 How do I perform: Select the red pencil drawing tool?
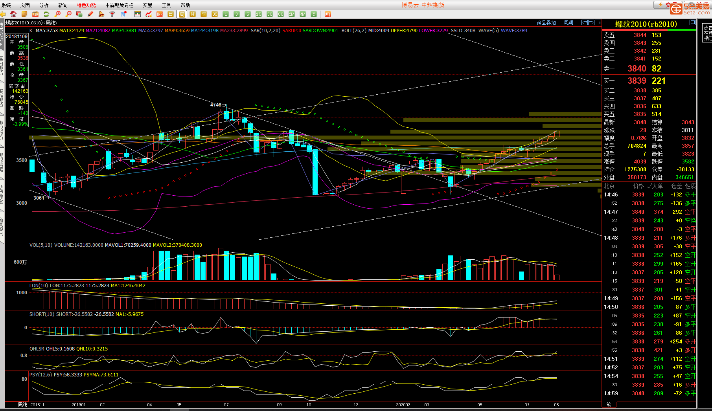click(x=90, y=14)
